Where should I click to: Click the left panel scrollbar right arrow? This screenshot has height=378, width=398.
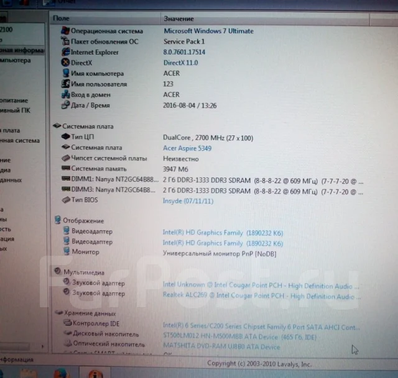click(42, 346)
